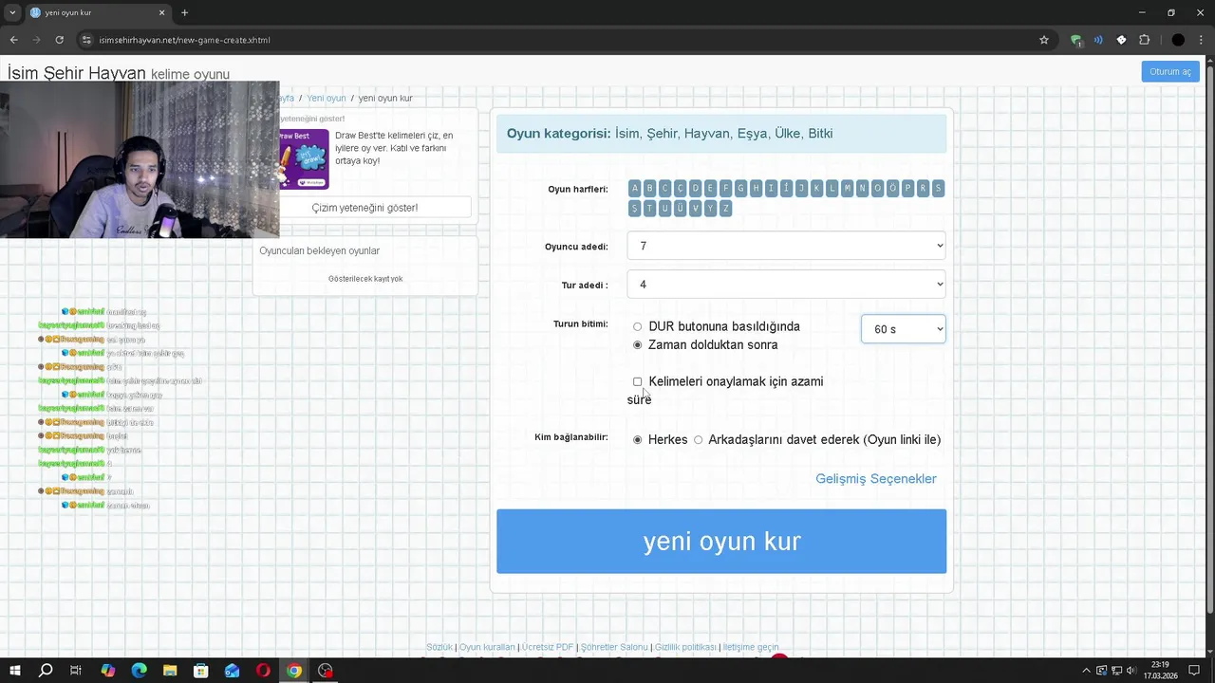
Task: Toggle letter Z game letter button
Action: [x=726, y=209]
